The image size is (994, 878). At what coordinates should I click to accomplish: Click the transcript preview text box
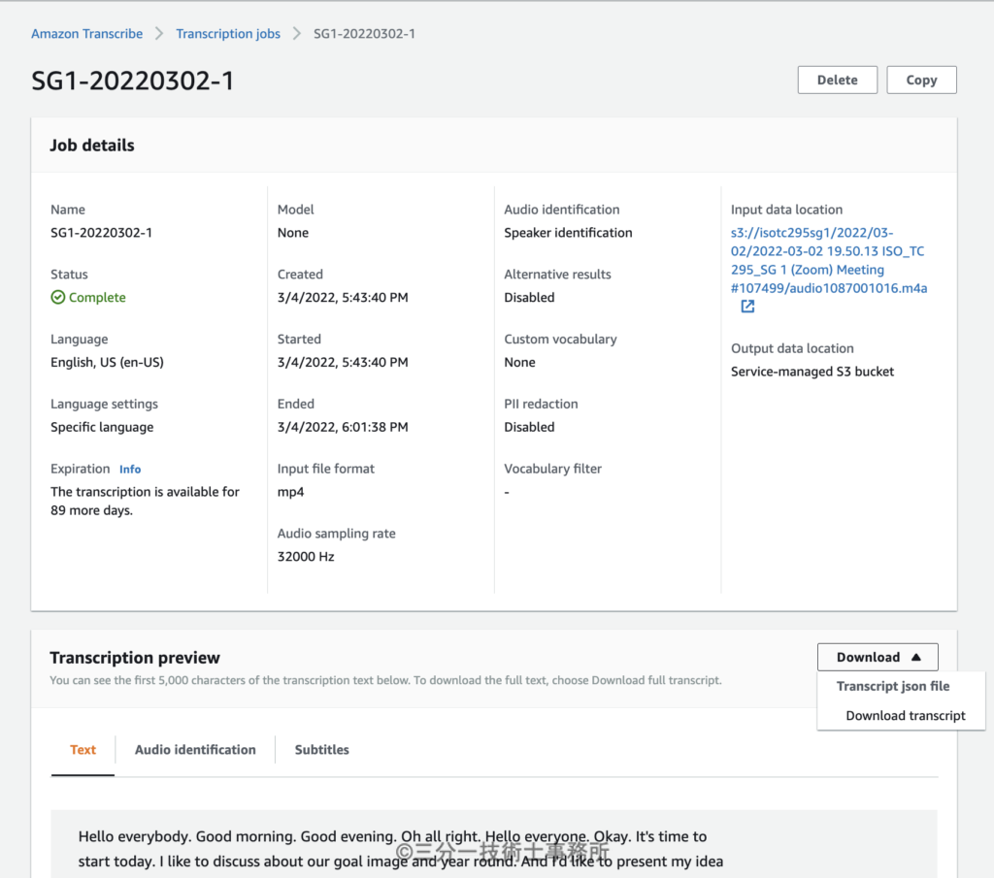tap(494, 843)
